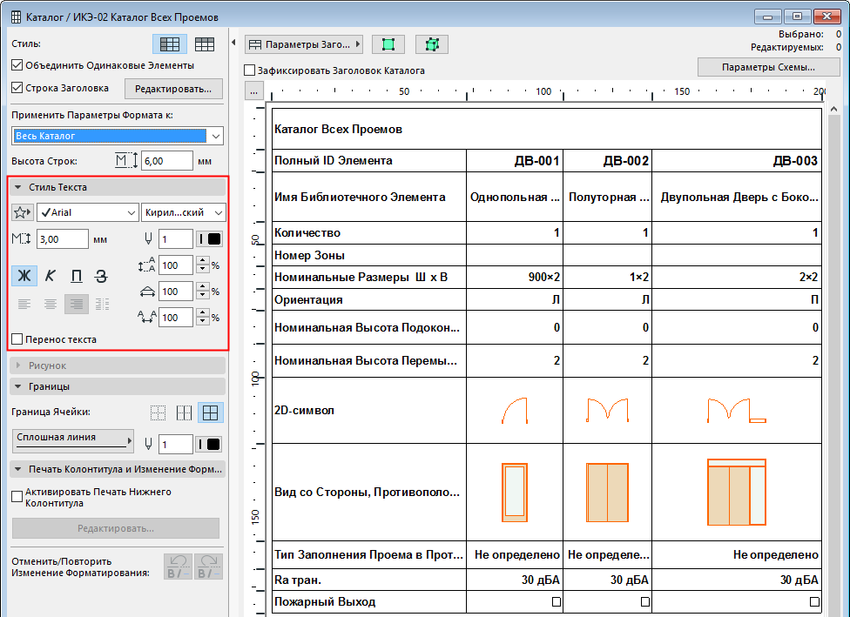Click the row height input field
850x617 pixels.
coord(165,161)
